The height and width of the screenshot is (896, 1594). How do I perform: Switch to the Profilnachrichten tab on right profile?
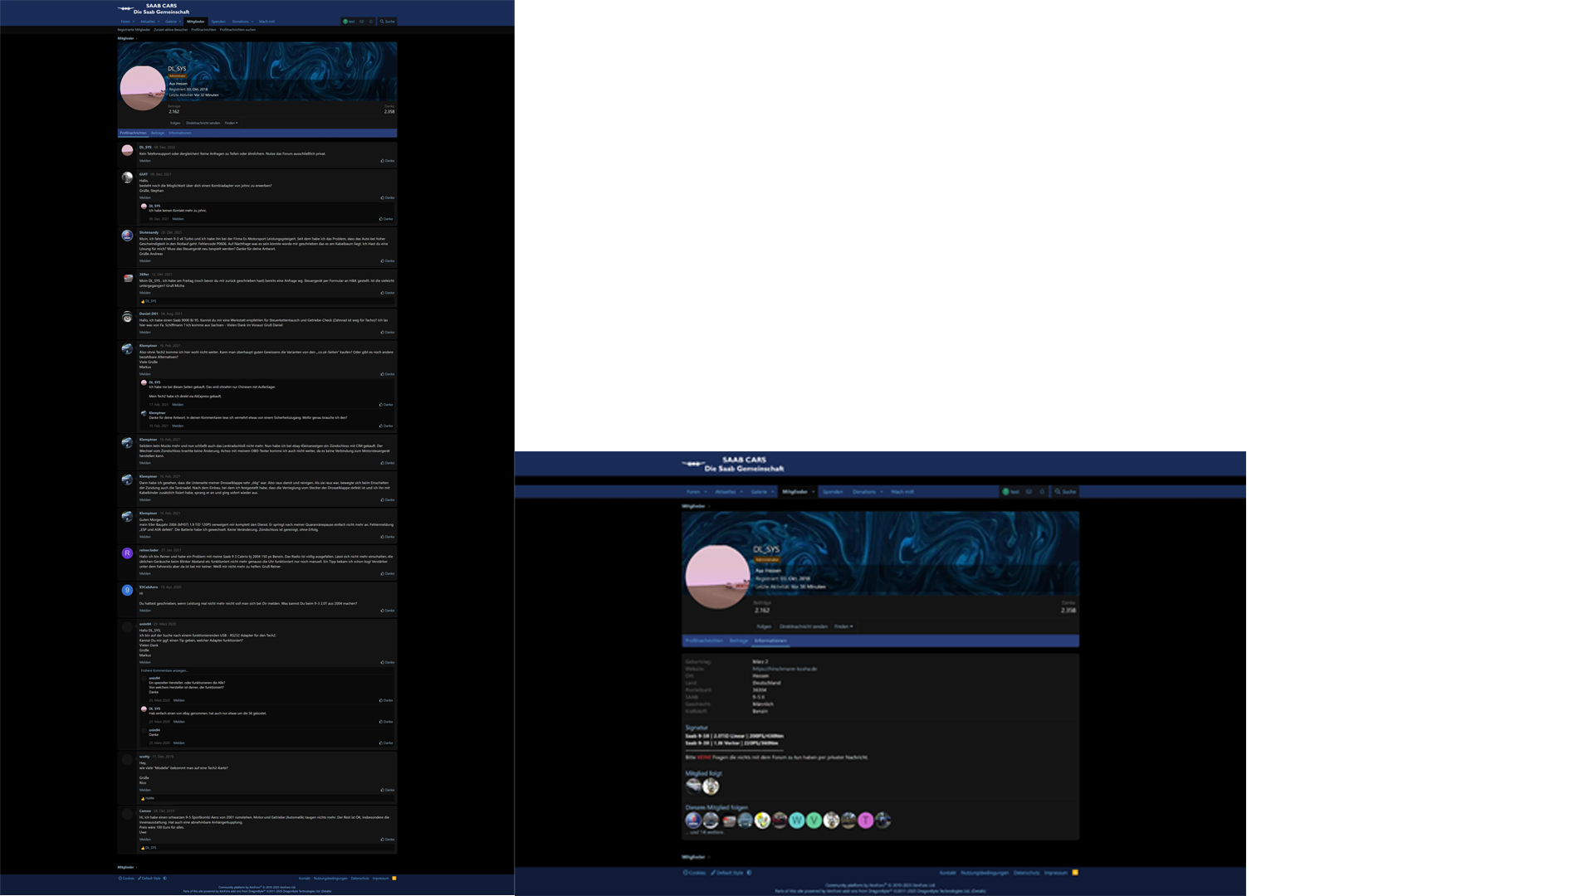704,640
